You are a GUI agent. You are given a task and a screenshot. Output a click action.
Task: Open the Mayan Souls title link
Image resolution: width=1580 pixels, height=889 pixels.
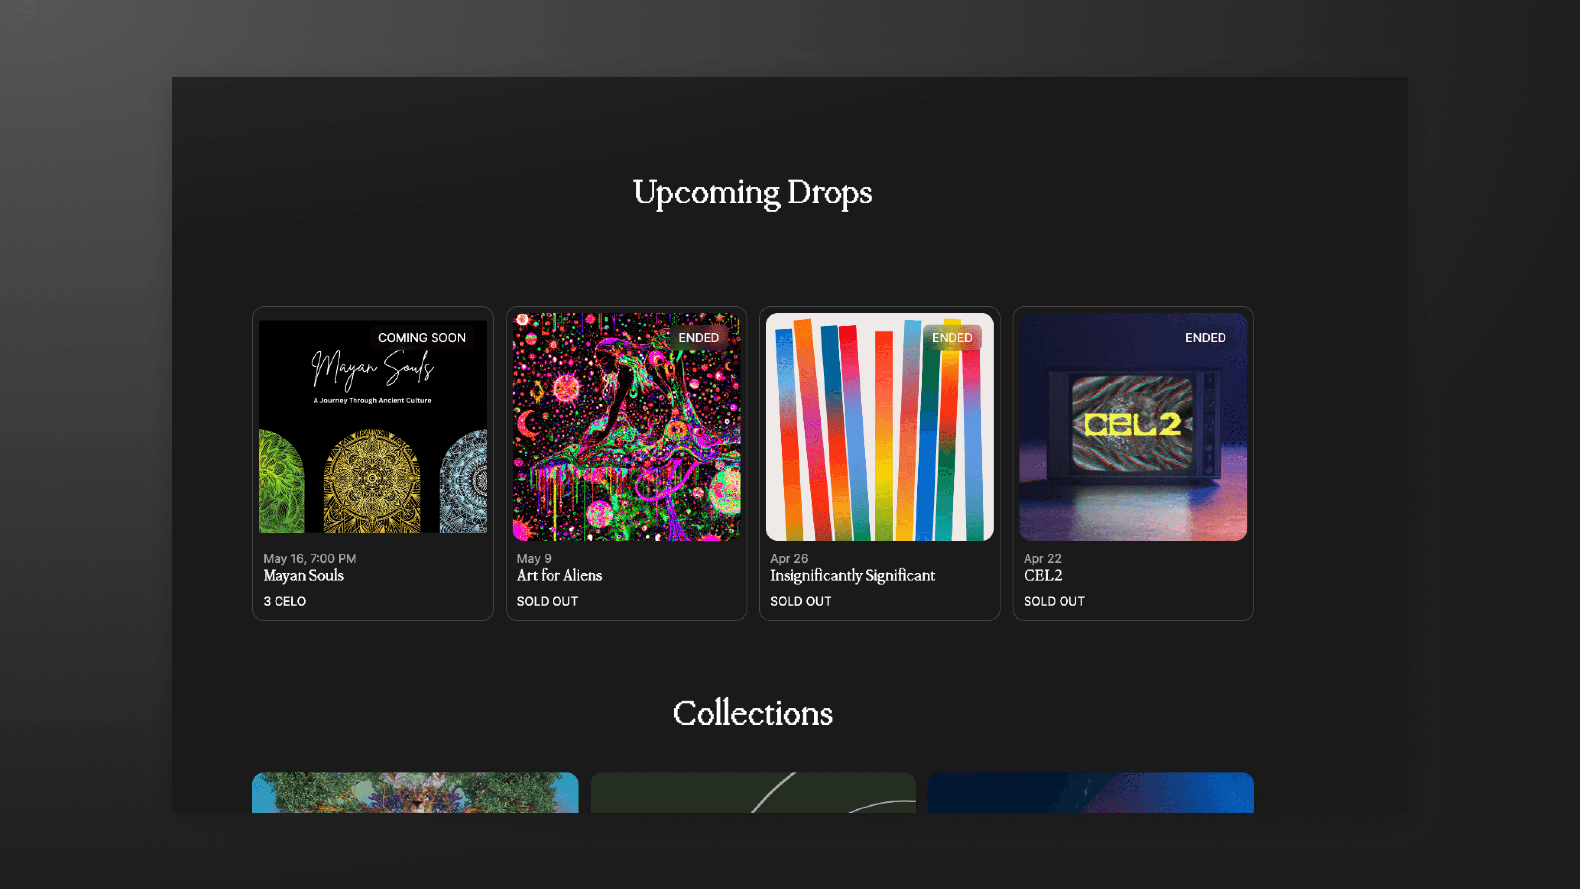[303, 575]
